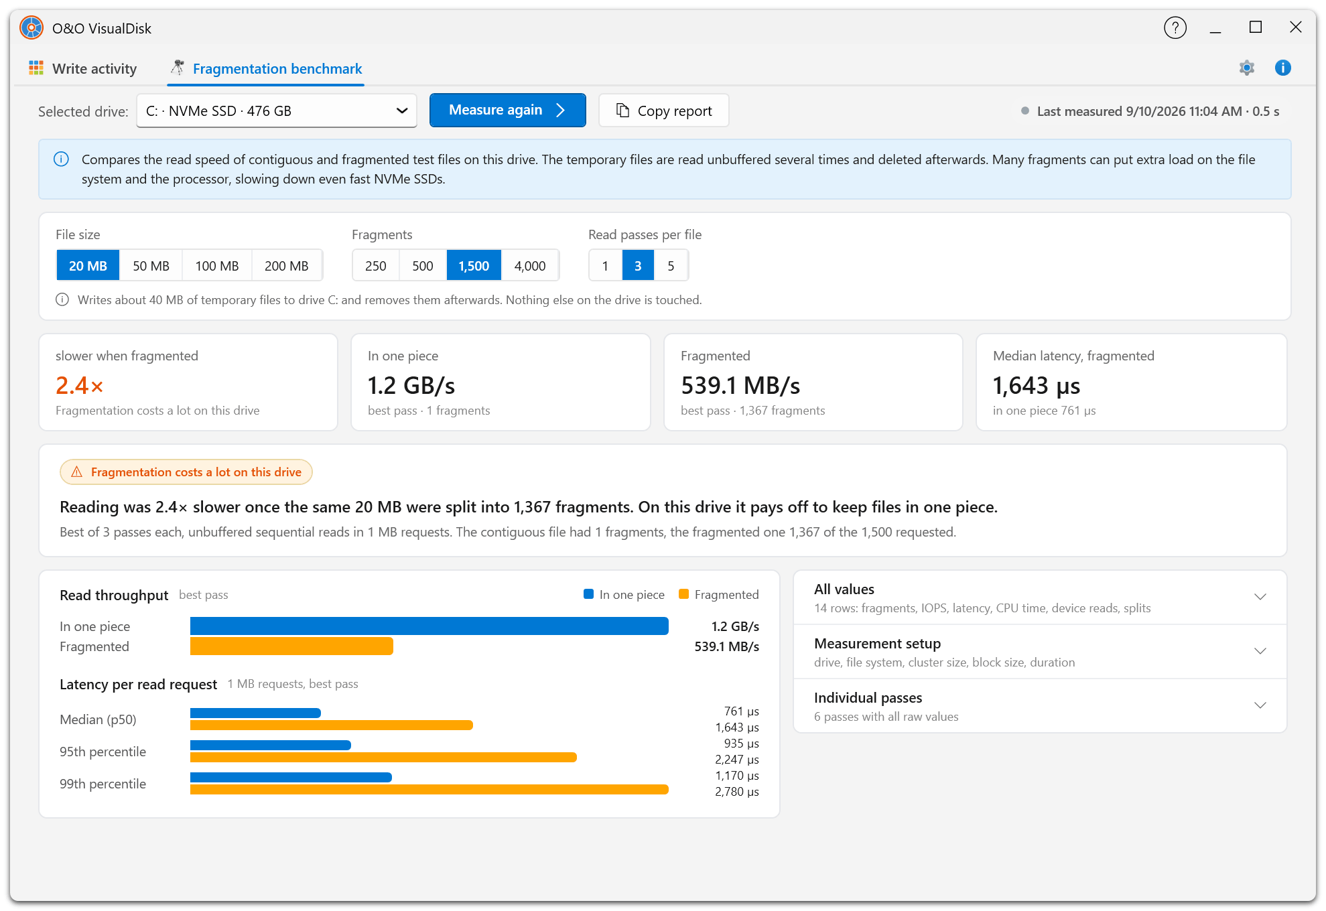Click the warning triangle in orange badge
The width and height of the screenshot is (1326, 911).
click(x=77, y=472)
